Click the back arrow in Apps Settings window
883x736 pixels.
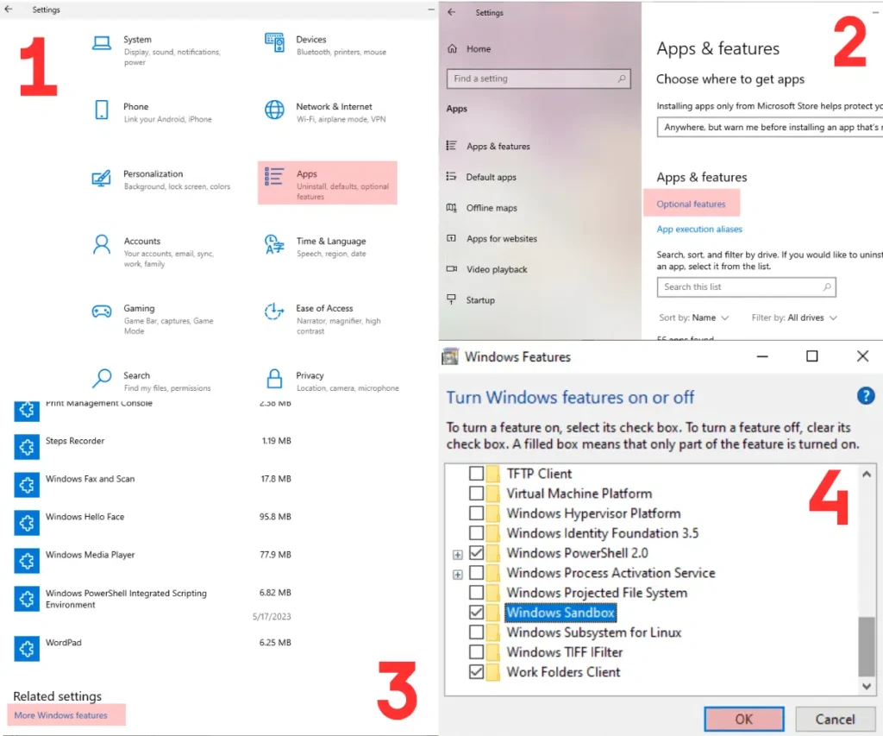pyautogui.click(x=452, y=12)
